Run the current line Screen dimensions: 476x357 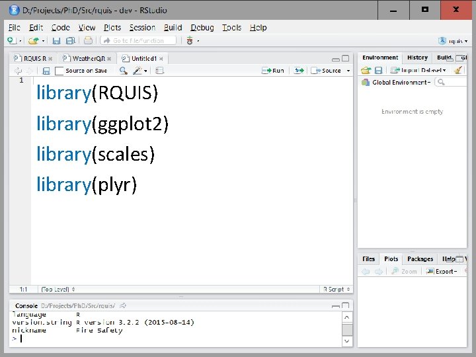[273, 71]
